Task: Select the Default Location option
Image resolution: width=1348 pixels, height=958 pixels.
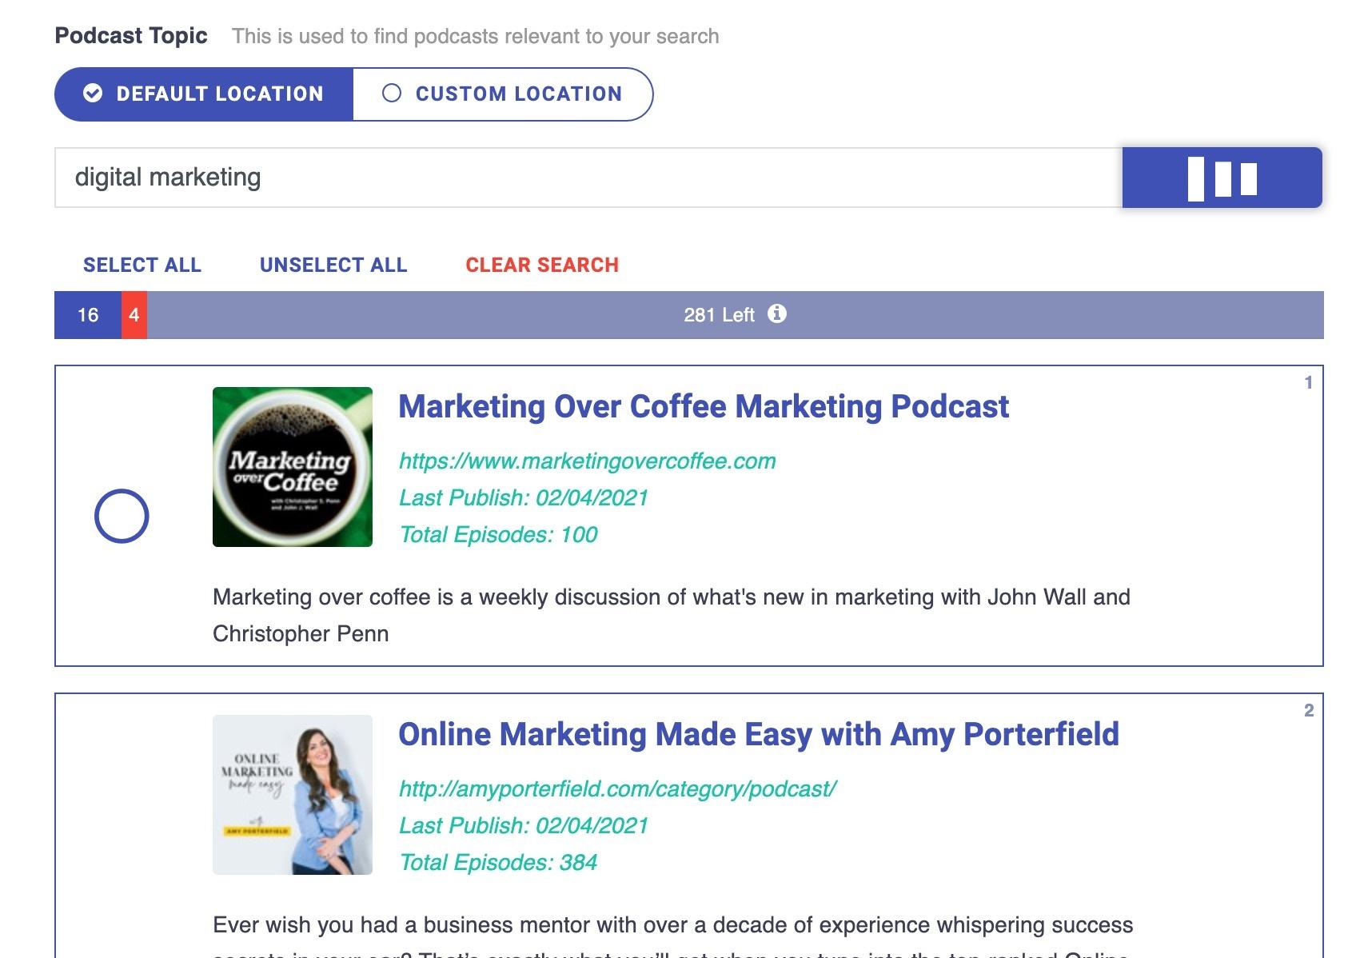Action: pos(204,94)
